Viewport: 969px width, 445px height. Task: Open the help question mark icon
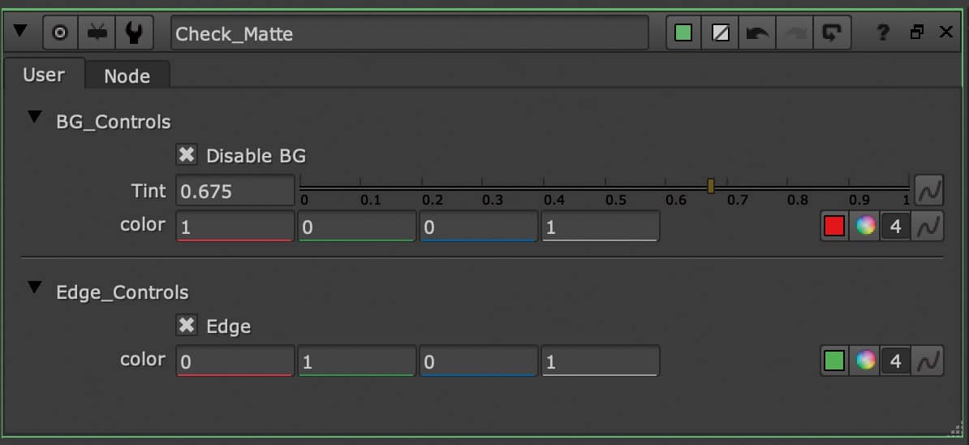pos(883,32)
